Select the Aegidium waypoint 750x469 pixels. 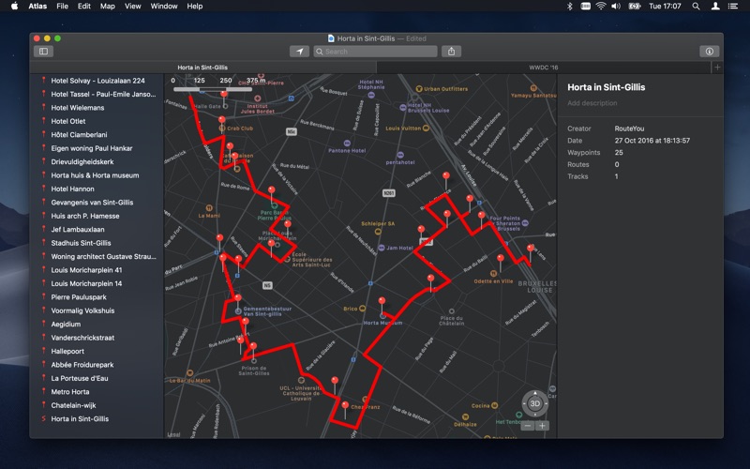[97, 324]
